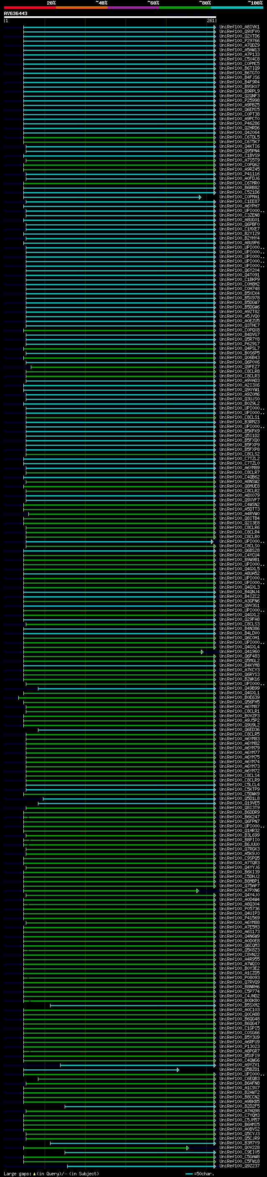Click hit label UniRef100_B4FJS6
Screen dimensions: 267x1177
click(239, 78)
